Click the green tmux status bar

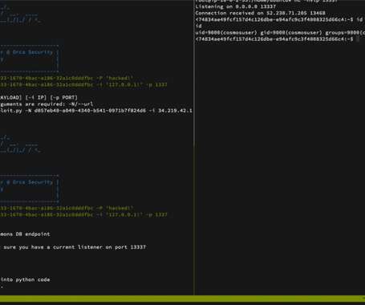182,299
